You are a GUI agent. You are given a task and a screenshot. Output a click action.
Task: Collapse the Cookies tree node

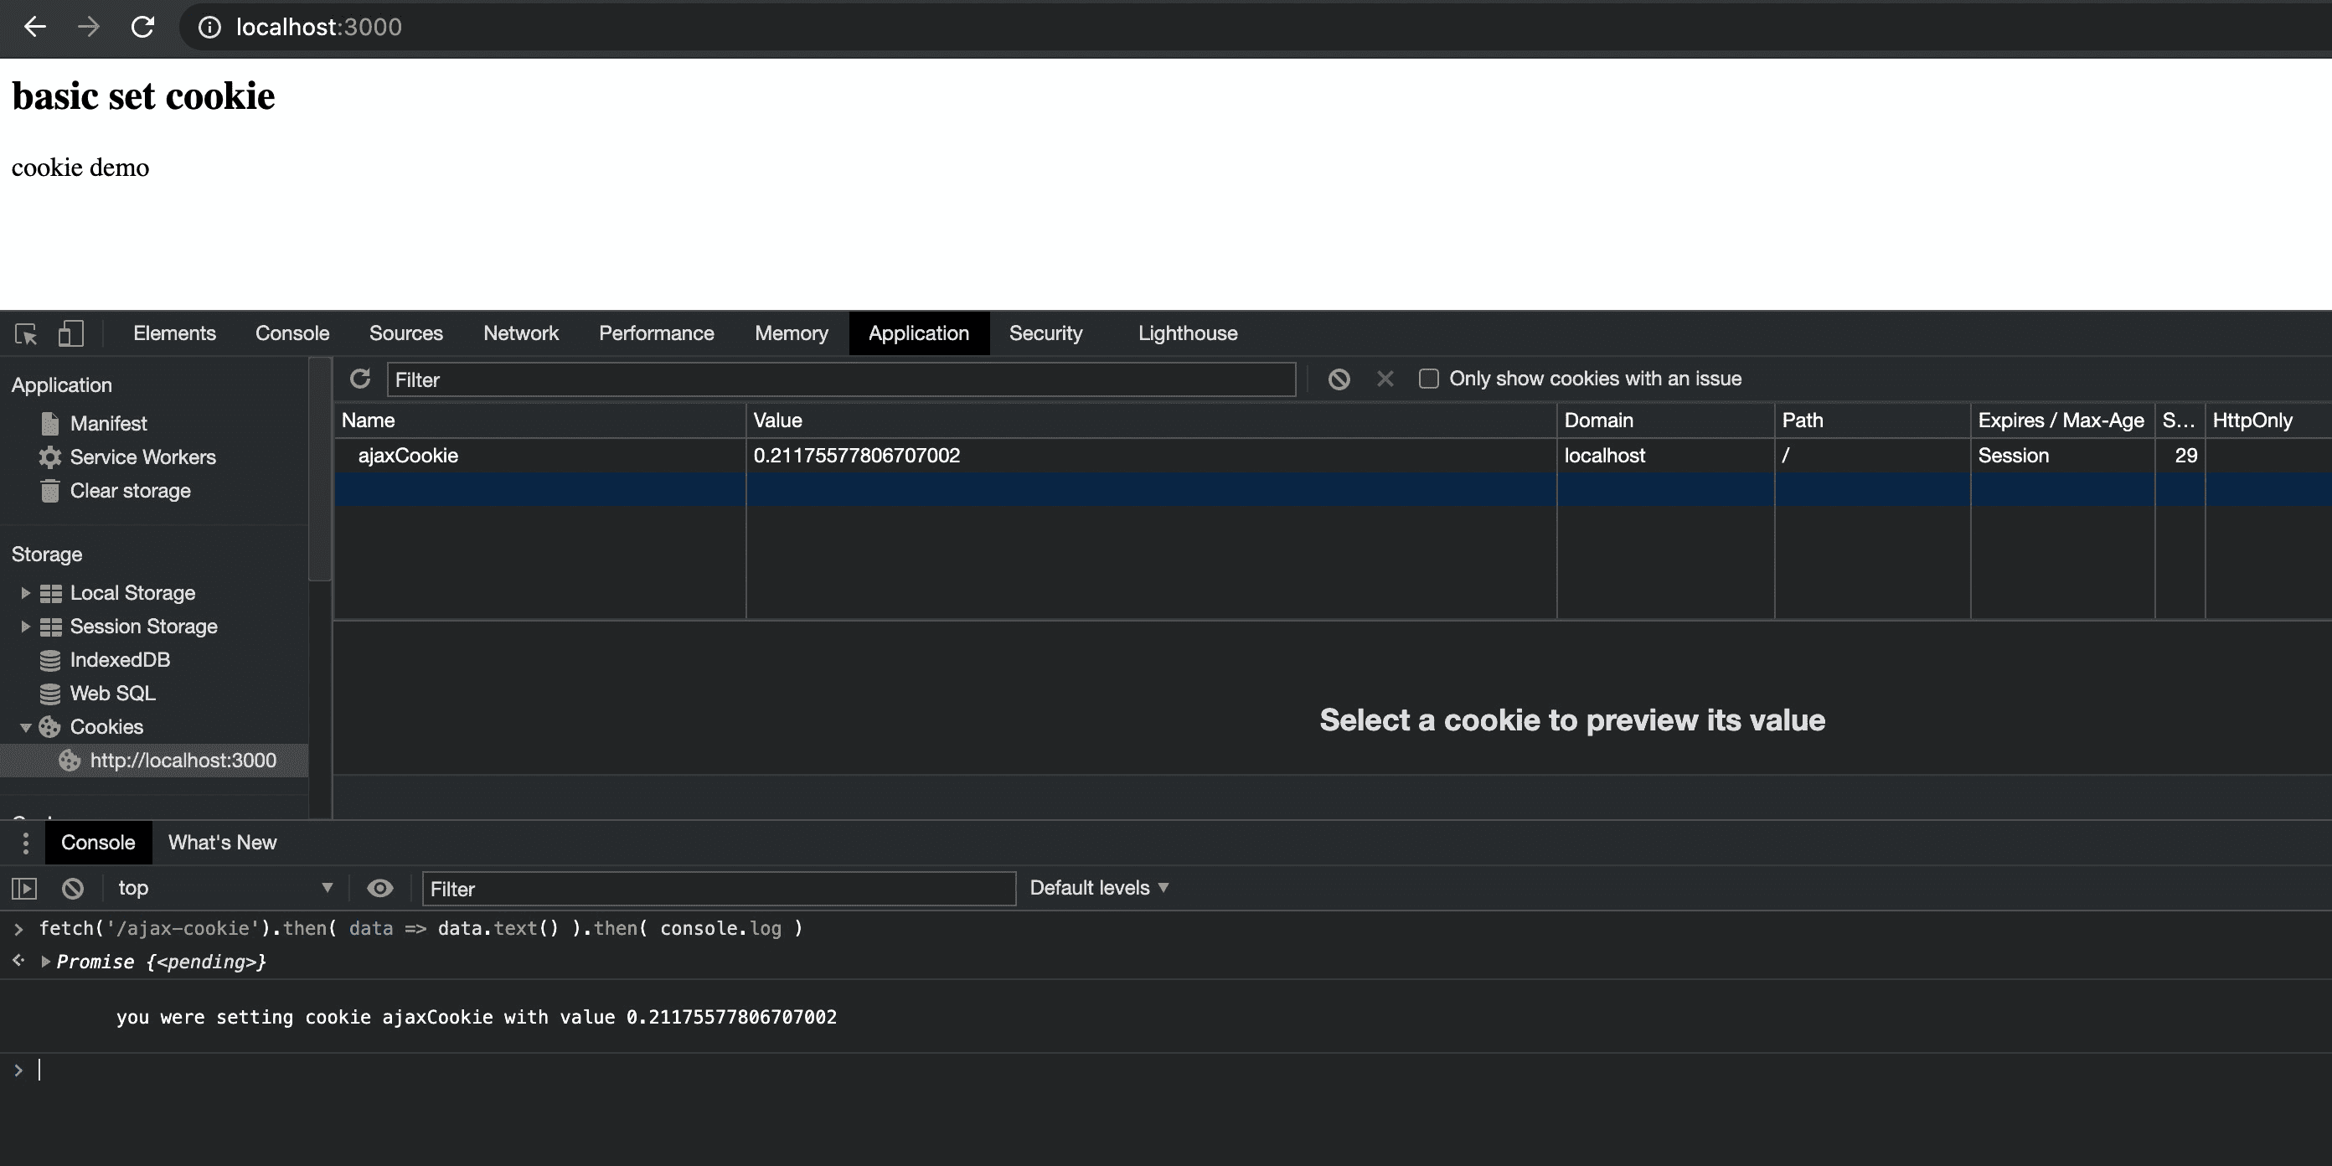25,727
